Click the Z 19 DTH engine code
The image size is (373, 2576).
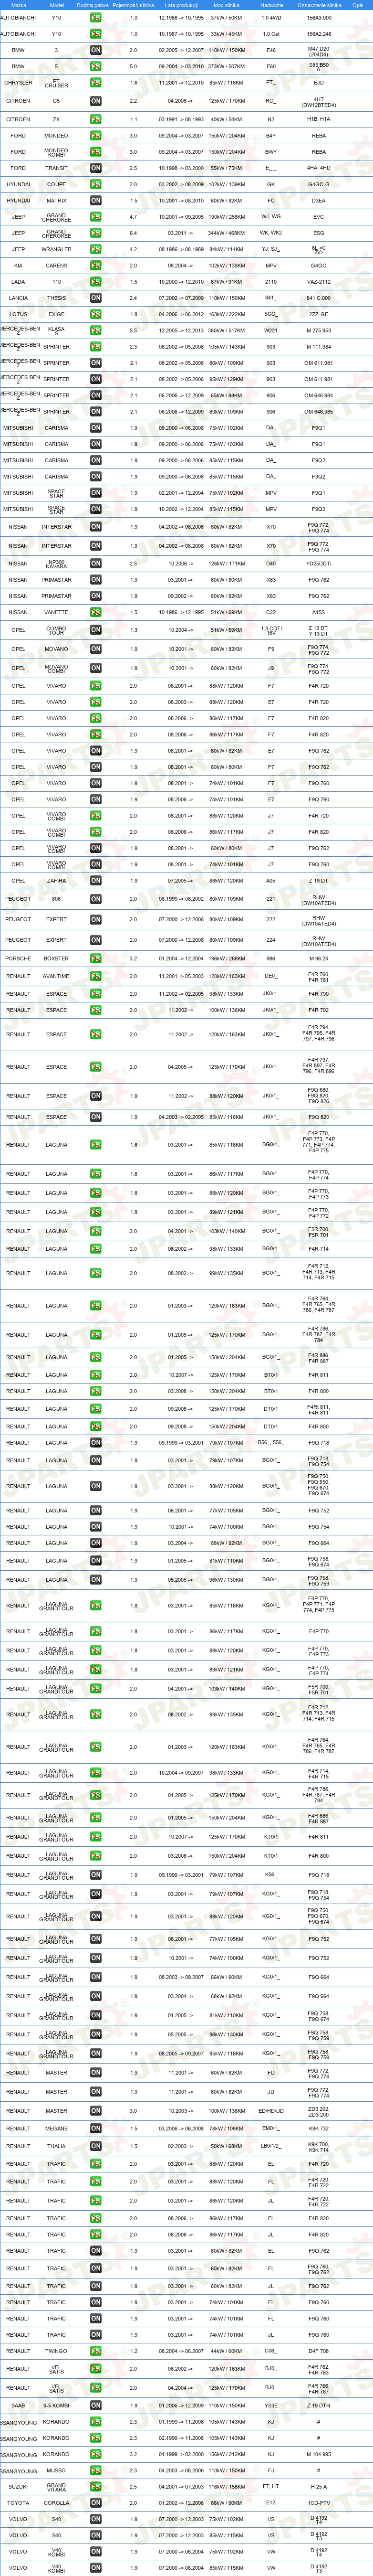(319, 2406)
